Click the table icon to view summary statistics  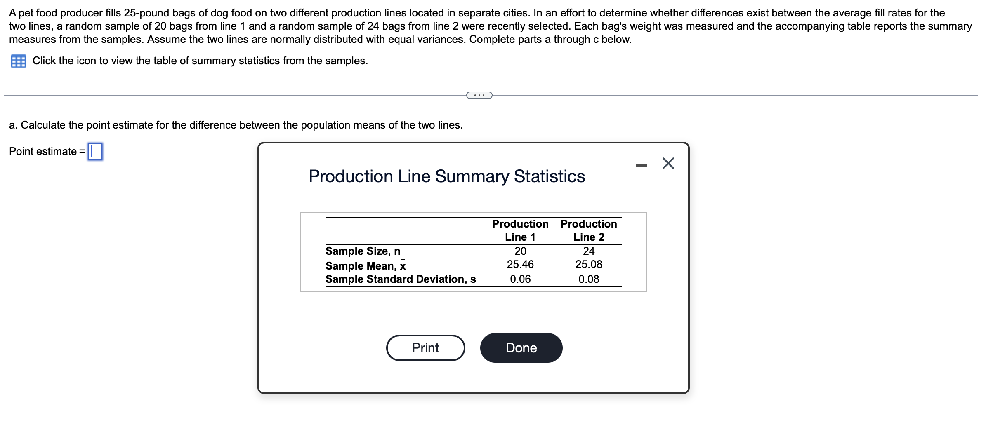click(x=18, y=61)
